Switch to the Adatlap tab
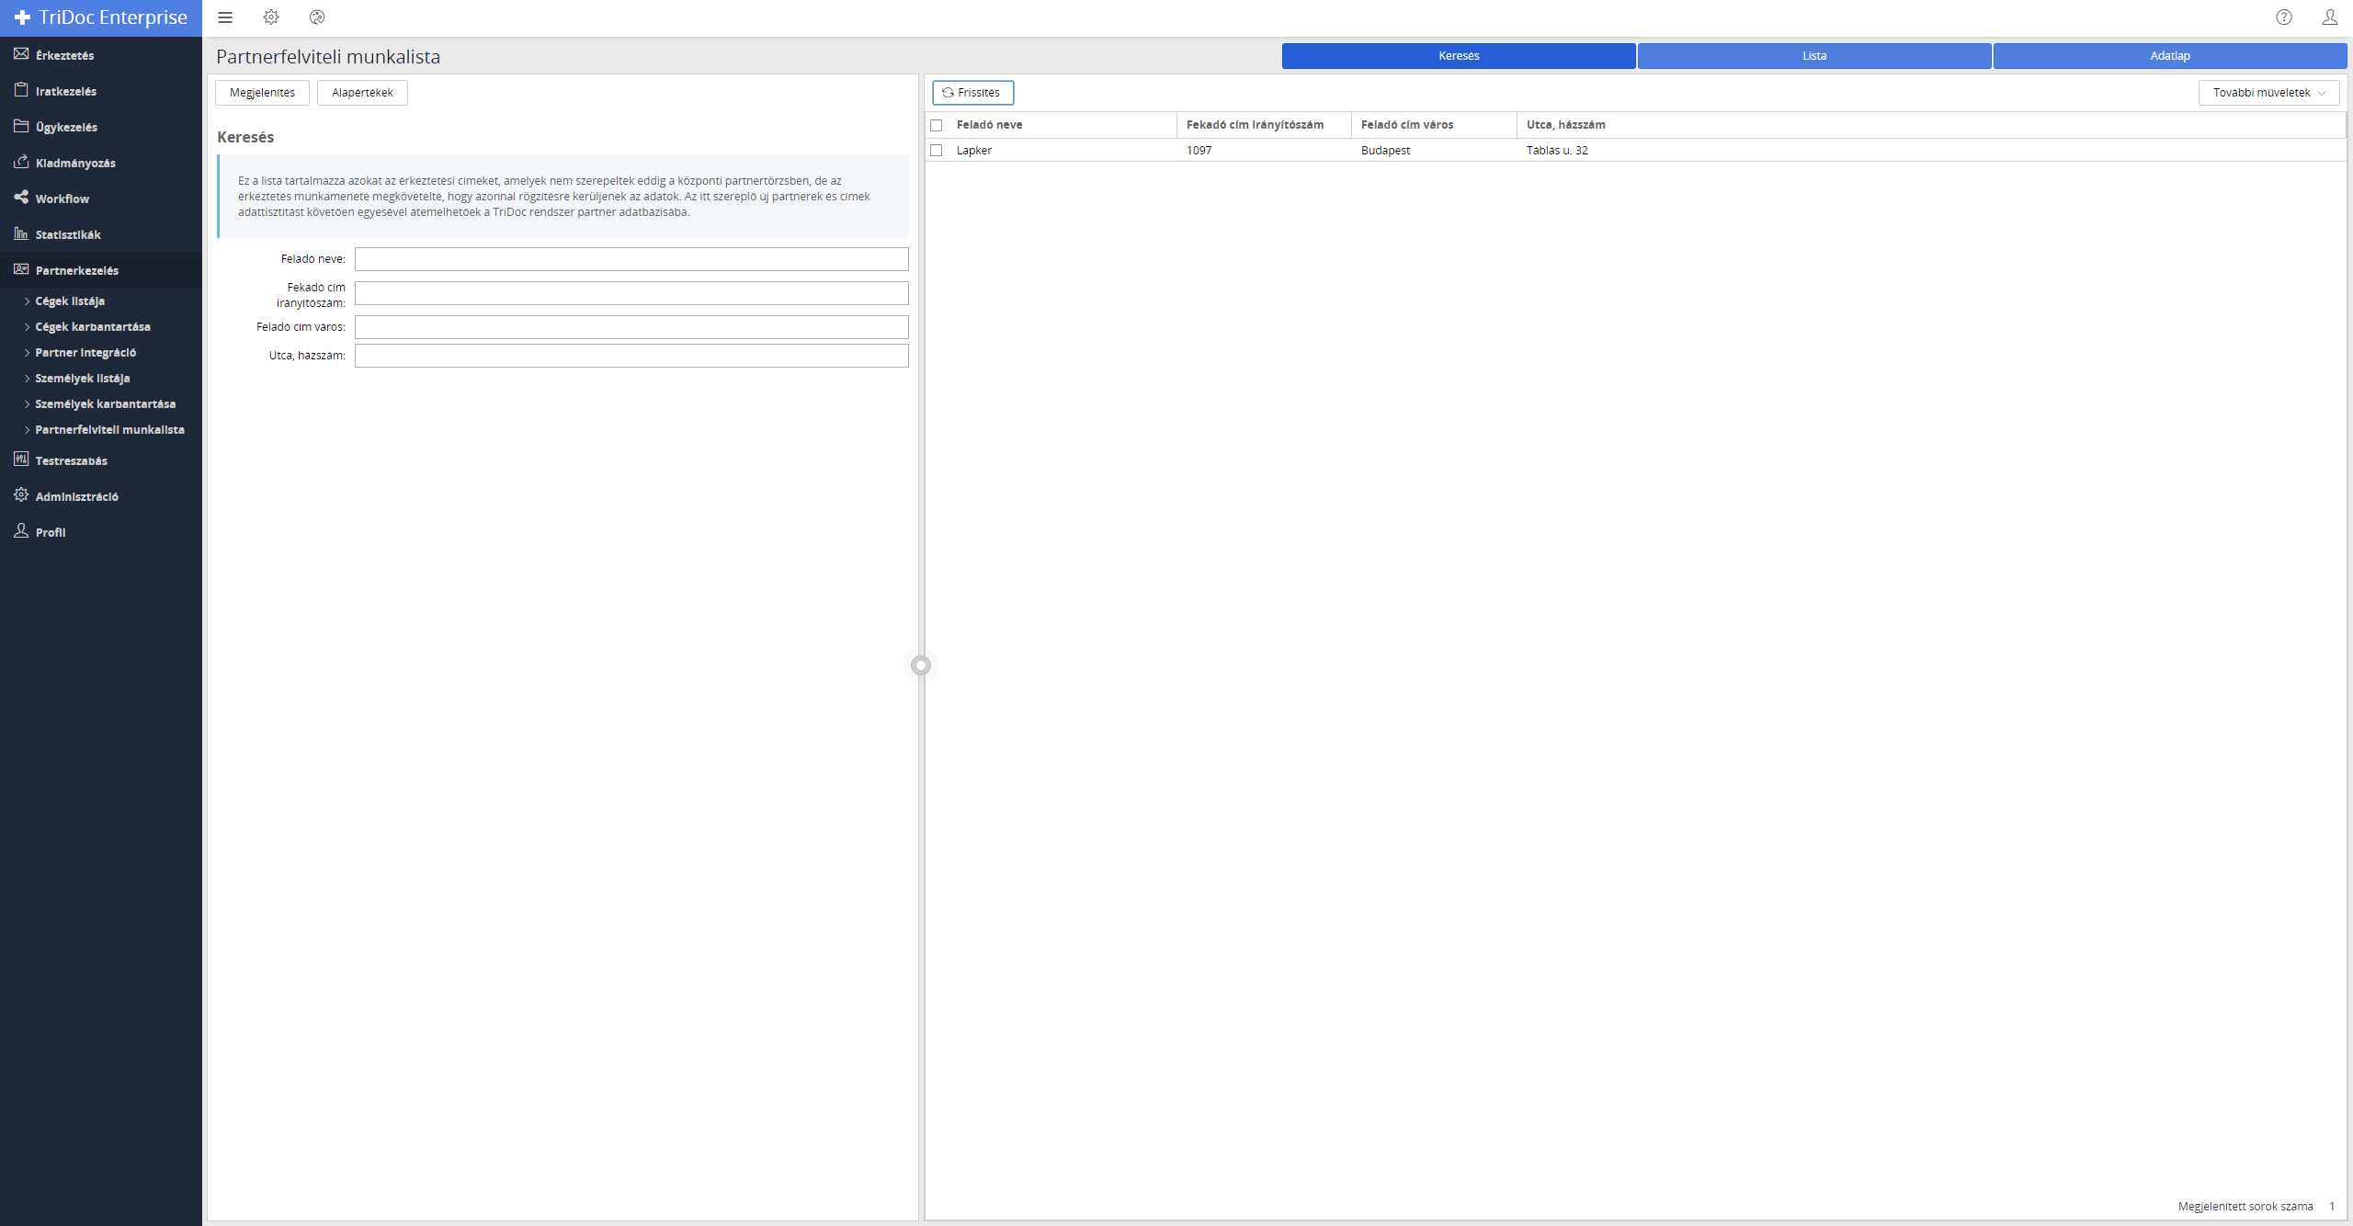The image size is (2353, 1226). point(2169,56)
